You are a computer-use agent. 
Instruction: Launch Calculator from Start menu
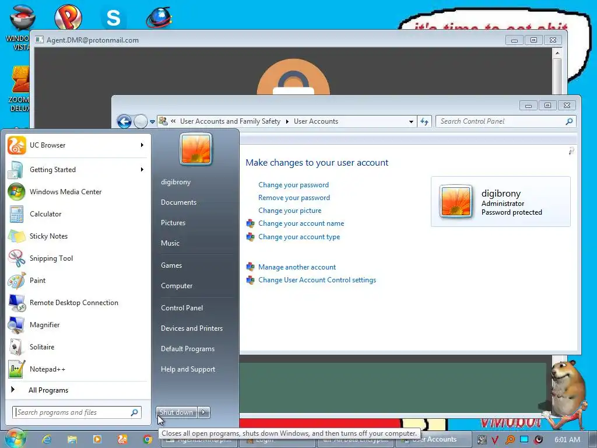pos(78,213)
